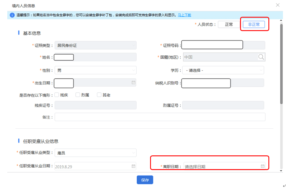Tick the 孤老 checkbox
This screenshot has height=189, width=291.
click(99, 95)
